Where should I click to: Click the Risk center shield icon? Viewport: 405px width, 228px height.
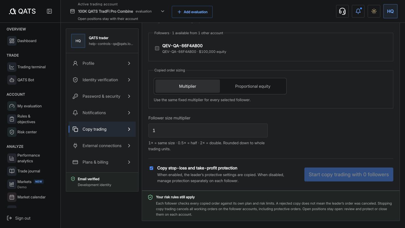(12, 132)
